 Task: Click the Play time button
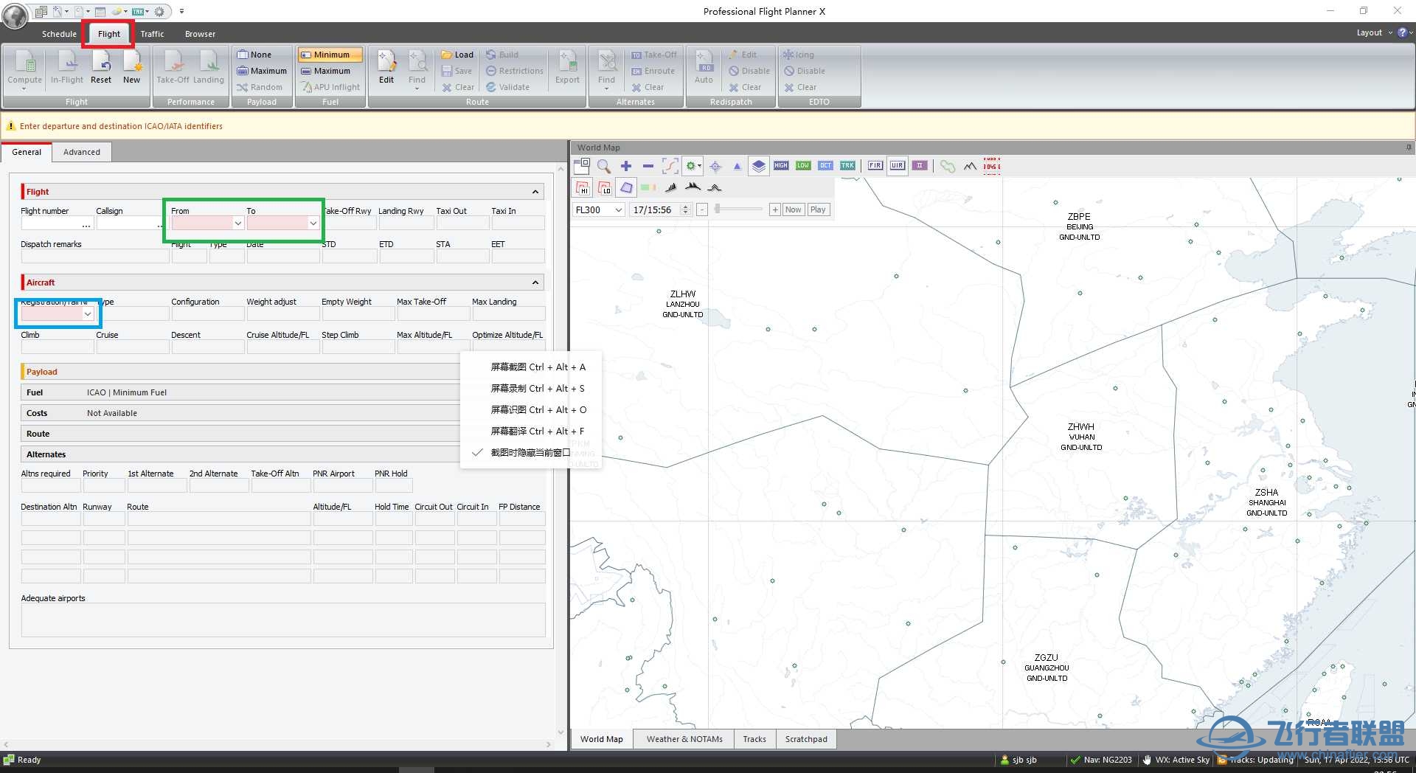818,209
